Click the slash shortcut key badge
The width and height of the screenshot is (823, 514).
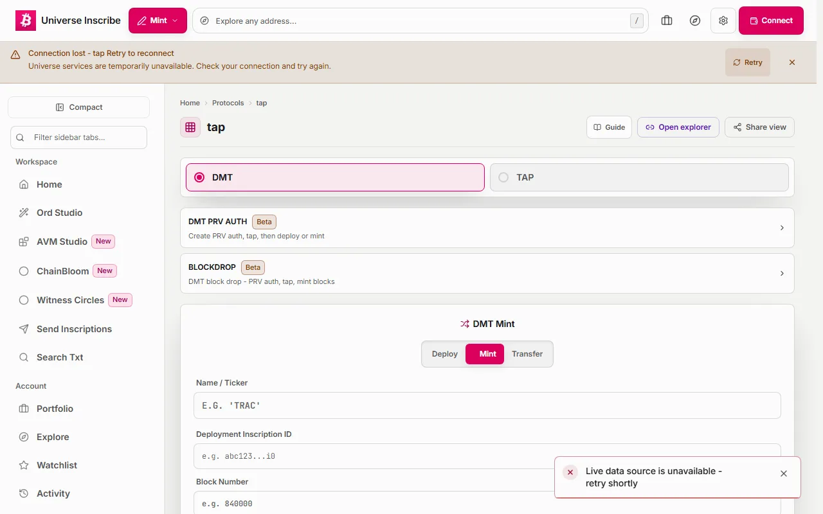(637, 21)
